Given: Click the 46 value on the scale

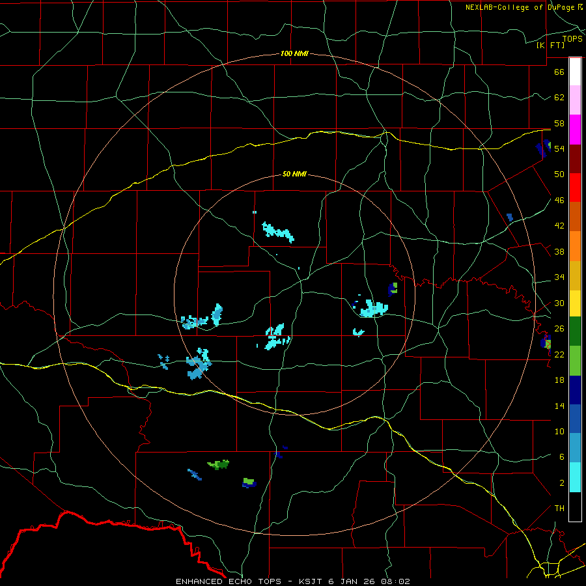Looking at the screenshot, I should (559, 200).
